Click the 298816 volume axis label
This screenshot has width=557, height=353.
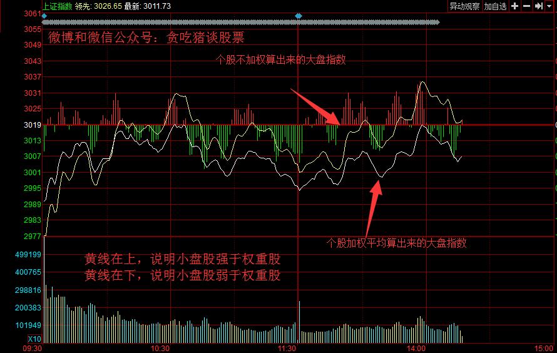pyautogui.click(x=28, y=290)
